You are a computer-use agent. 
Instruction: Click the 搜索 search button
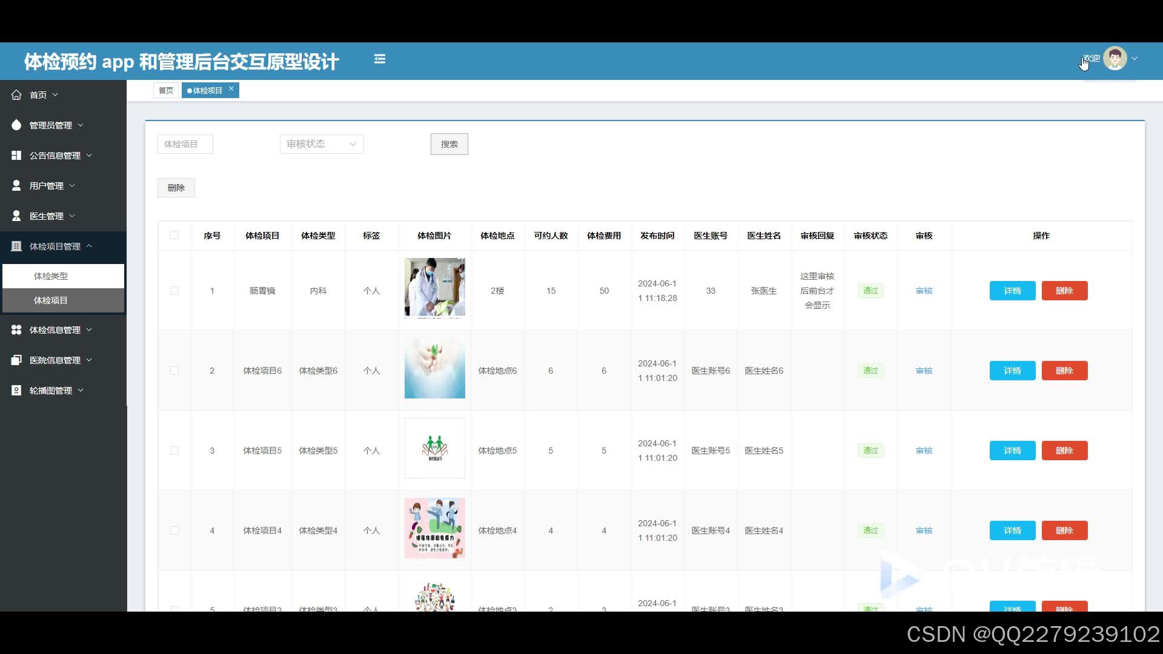pyautogui.click(x=449, y=144)
